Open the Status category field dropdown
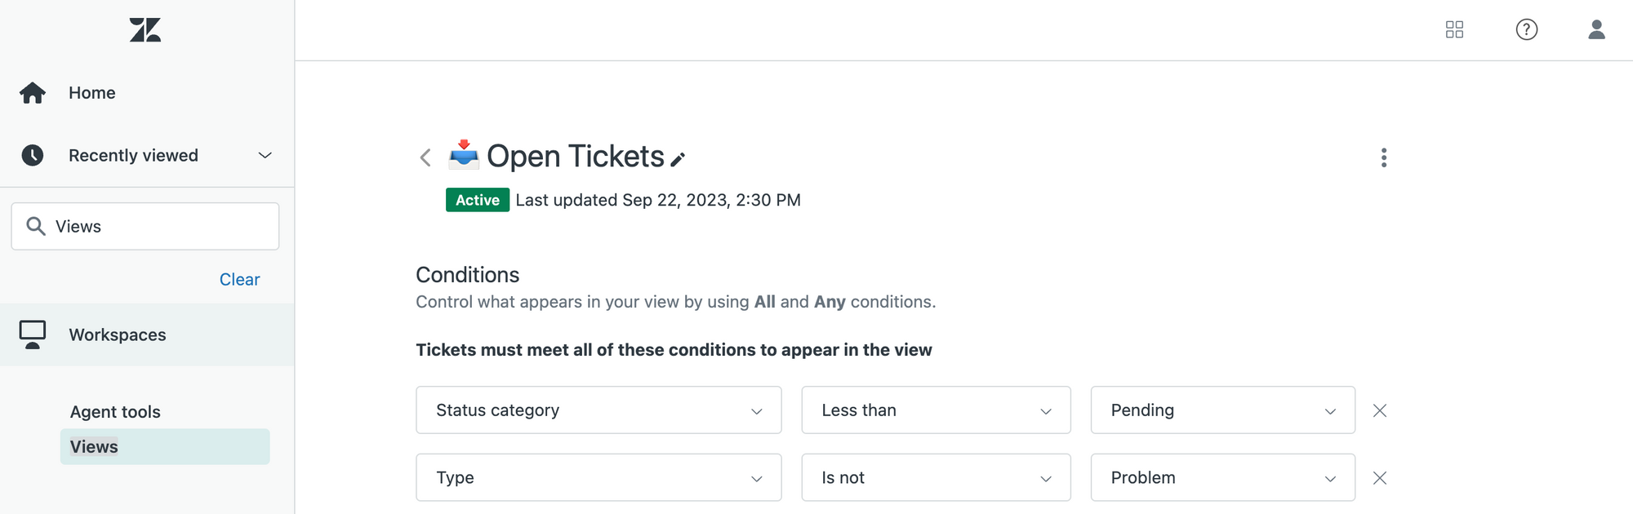 coord(598,410)
